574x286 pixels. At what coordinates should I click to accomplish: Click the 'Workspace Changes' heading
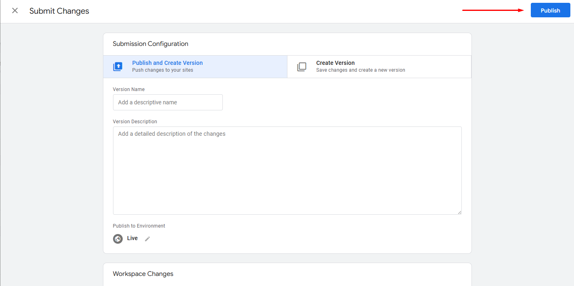[x=143, y=274]
